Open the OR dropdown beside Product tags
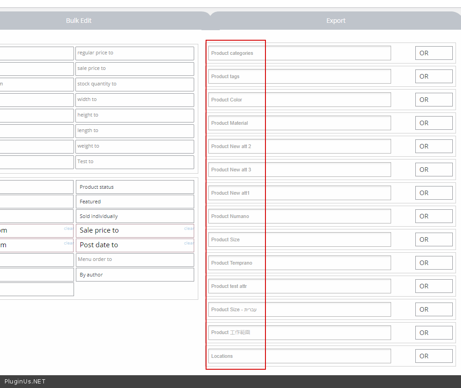The height and width of the screenshot is (388, 461). pyautogui.click(x=433, y=76)
